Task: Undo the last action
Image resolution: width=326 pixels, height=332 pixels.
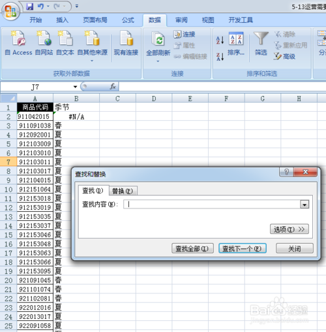Action: coord(40,7)
